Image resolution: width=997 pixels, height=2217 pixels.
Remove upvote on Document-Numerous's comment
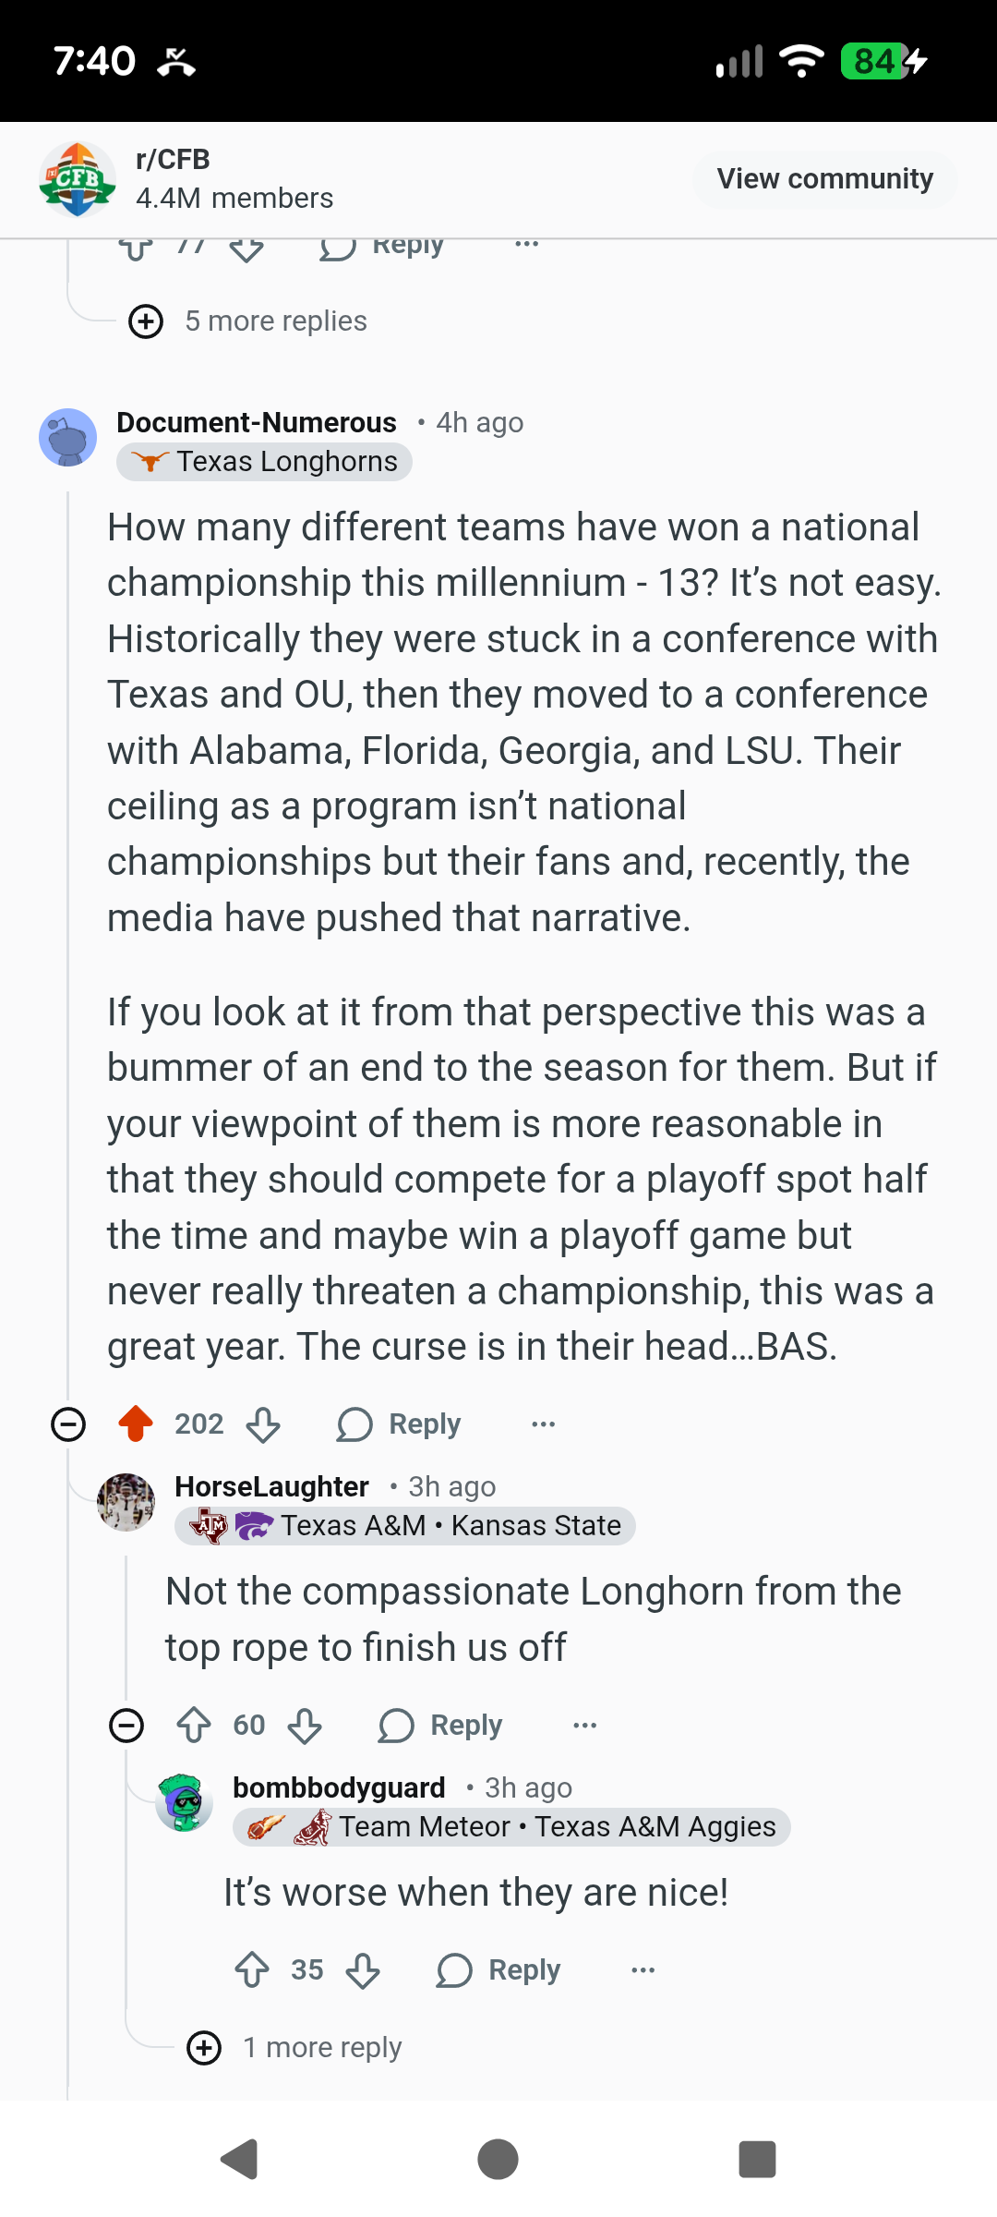click(x=136, y=1423)
